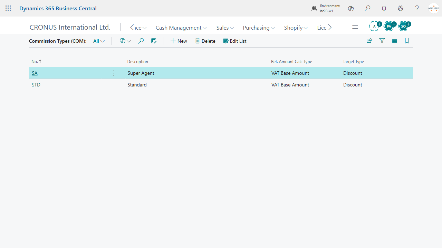Click the A hexagon shortcut badge
Screen dimensions: 442x248
pyautogui.click(x=375, y=26)
